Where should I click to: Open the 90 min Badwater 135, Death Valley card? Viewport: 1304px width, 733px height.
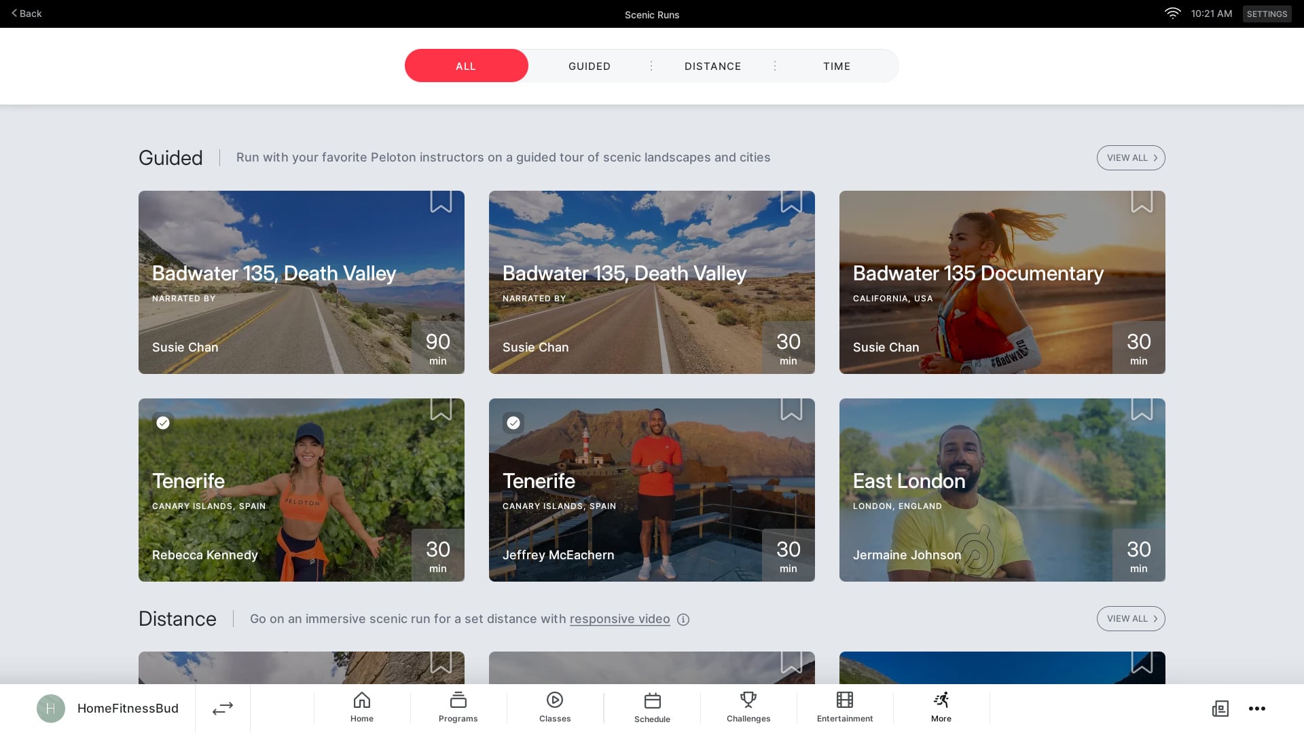pyautogui.click(x=302, y=282)
